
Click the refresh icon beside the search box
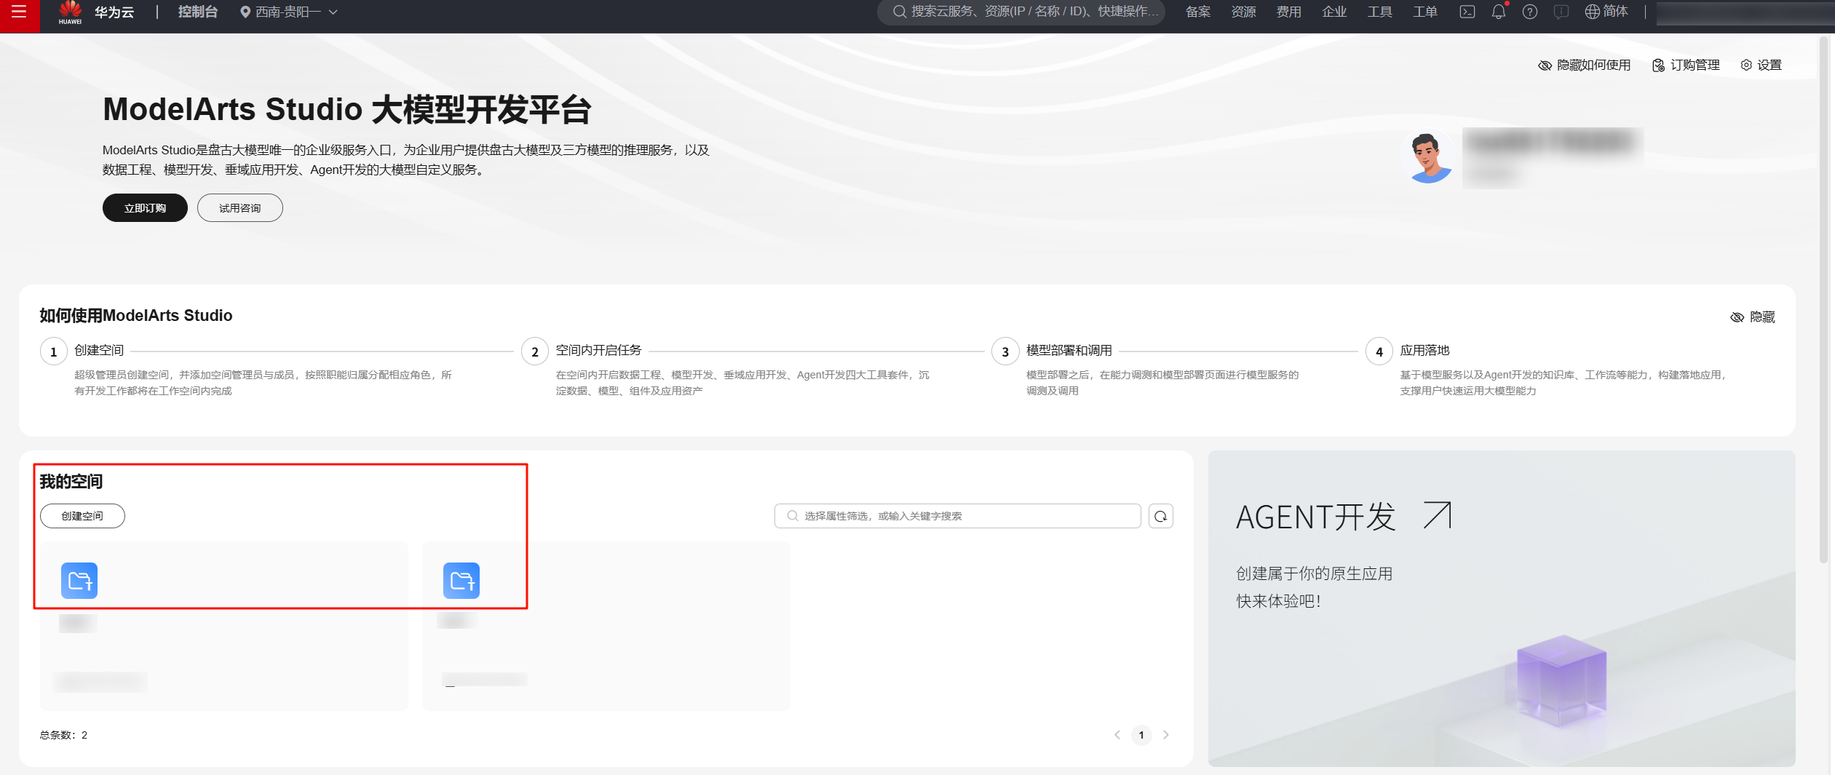(1161, 515)
